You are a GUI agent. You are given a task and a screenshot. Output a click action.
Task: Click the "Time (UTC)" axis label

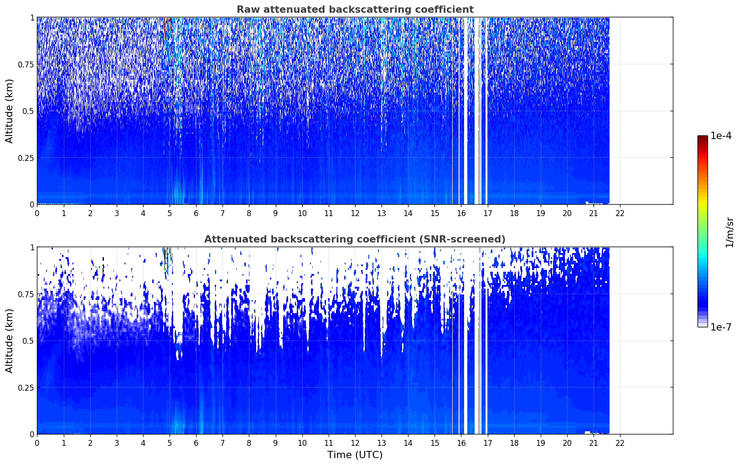coord(355,455)
